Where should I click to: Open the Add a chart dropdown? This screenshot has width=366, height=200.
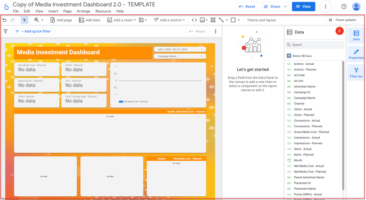122,20
